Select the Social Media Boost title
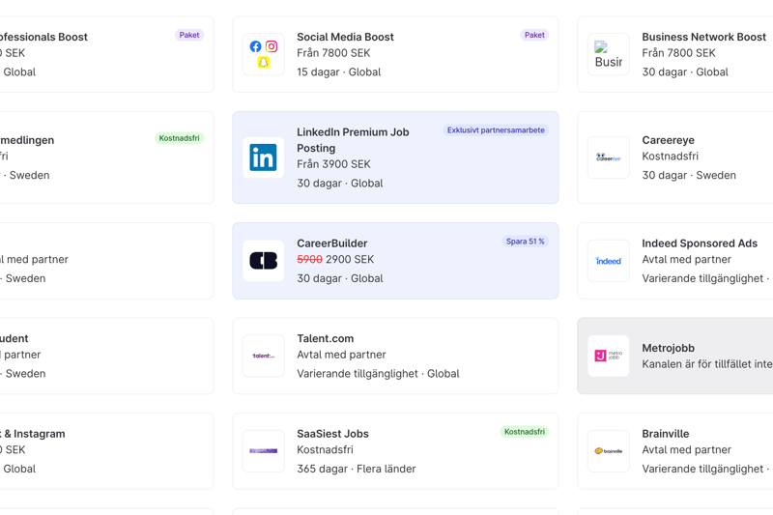The width and height of the screenshot is (773, 515). [x=345, y=37]
